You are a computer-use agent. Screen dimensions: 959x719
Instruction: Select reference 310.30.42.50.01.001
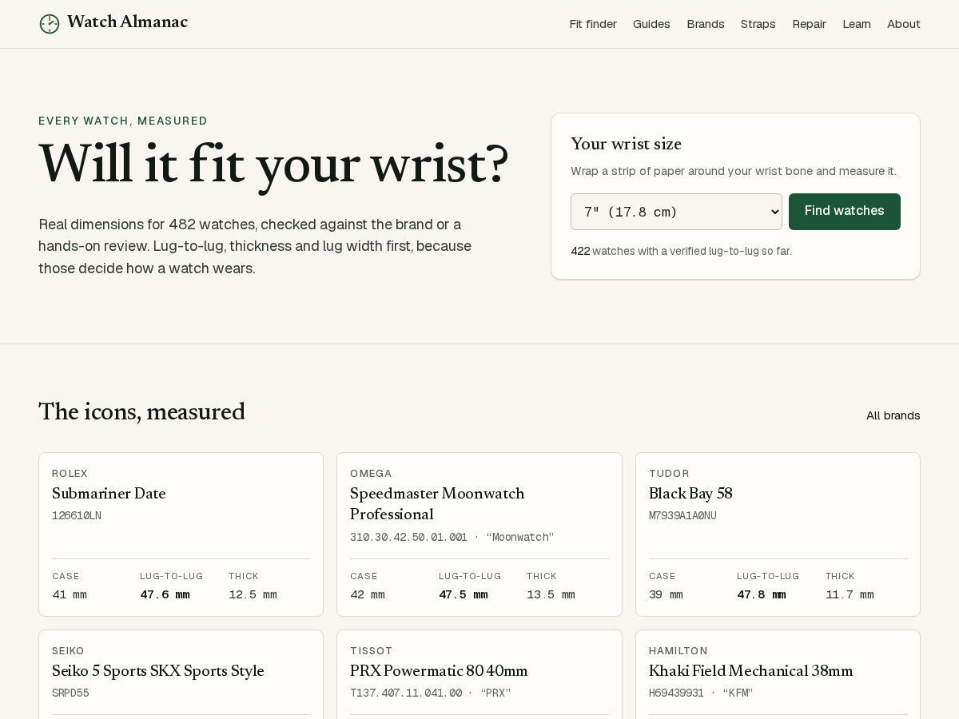tap(408, 538)
